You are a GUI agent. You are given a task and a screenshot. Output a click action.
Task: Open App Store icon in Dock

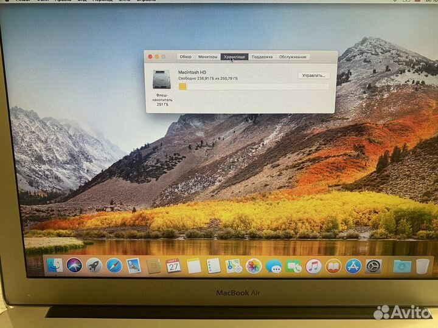[x=353, y=267]
